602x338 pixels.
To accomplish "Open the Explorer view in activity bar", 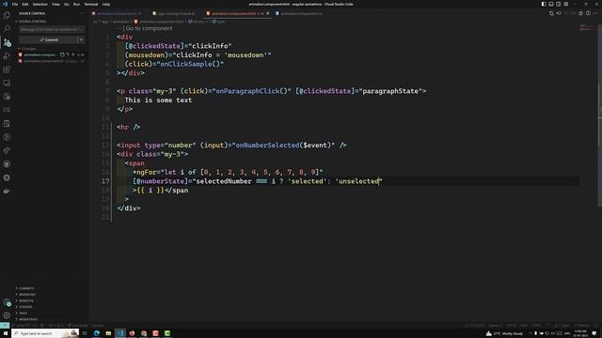I will click(7, 15).
